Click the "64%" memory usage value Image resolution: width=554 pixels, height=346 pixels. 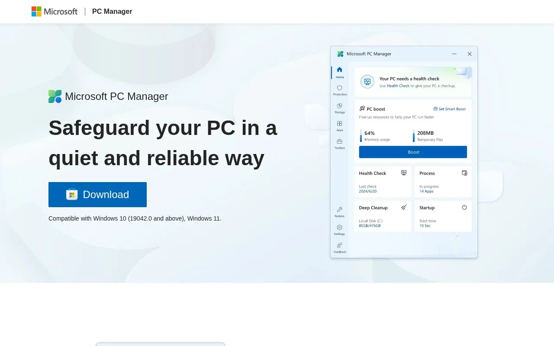click(370, 133)
